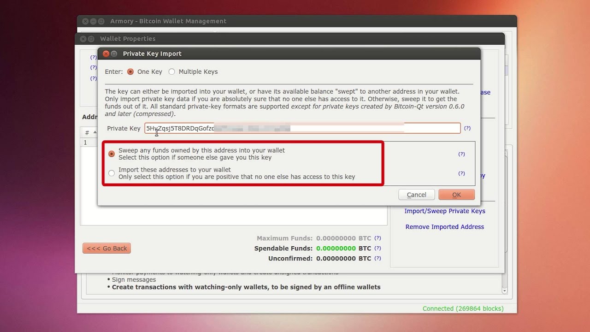Click the Remove Imported Address link
Viewport: 590px width, 332px height.
coord(445,227)
